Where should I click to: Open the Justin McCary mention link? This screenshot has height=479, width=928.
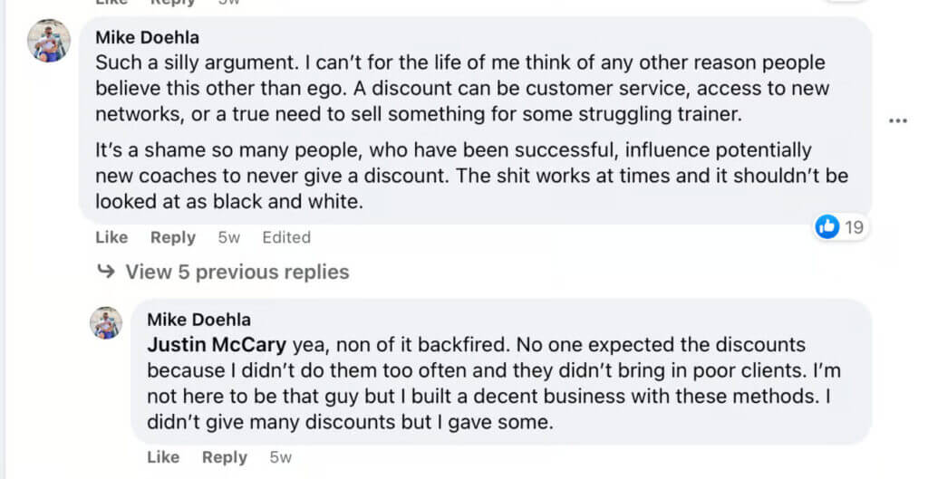coord(217,345)
